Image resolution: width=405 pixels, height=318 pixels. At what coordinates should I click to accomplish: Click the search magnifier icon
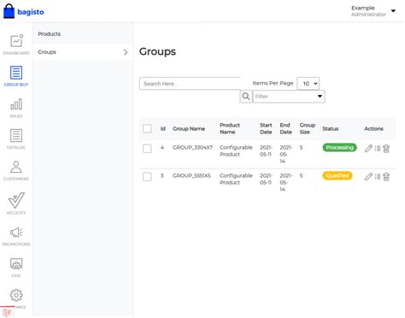pos(246,97)
